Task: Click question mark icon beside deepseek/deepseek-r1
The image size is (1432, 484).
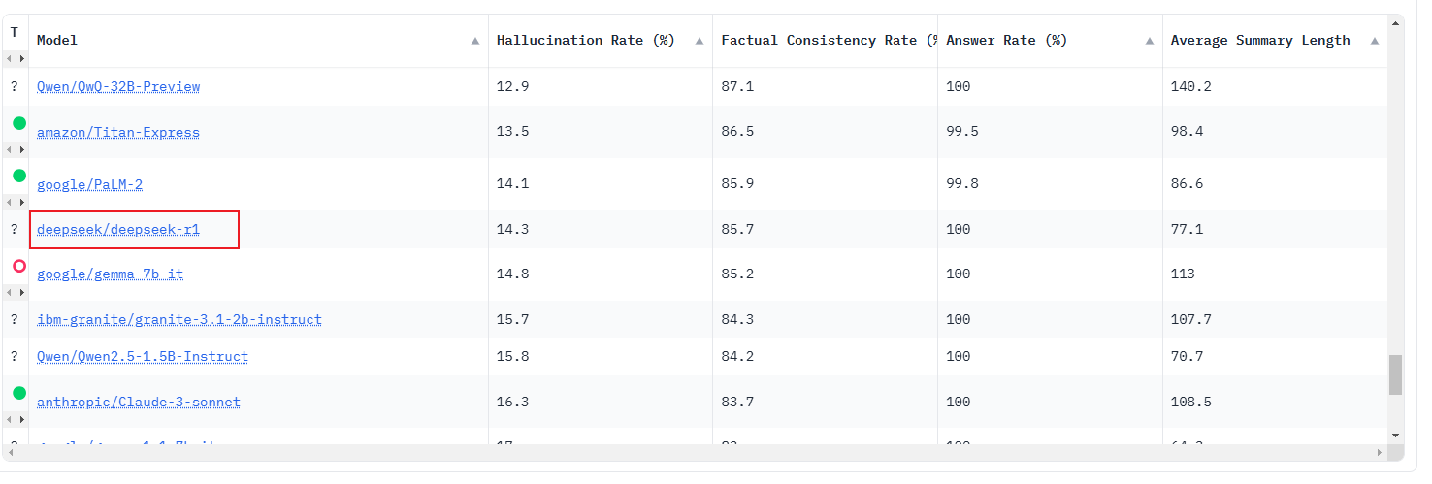Action: coord(14,230)
